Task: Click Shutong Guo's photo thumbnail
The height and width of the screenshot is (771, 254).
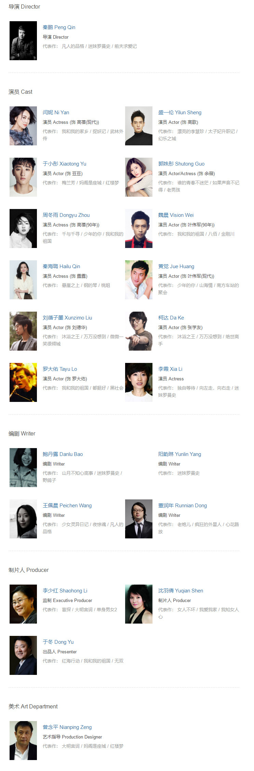Action: click(139, 177)
